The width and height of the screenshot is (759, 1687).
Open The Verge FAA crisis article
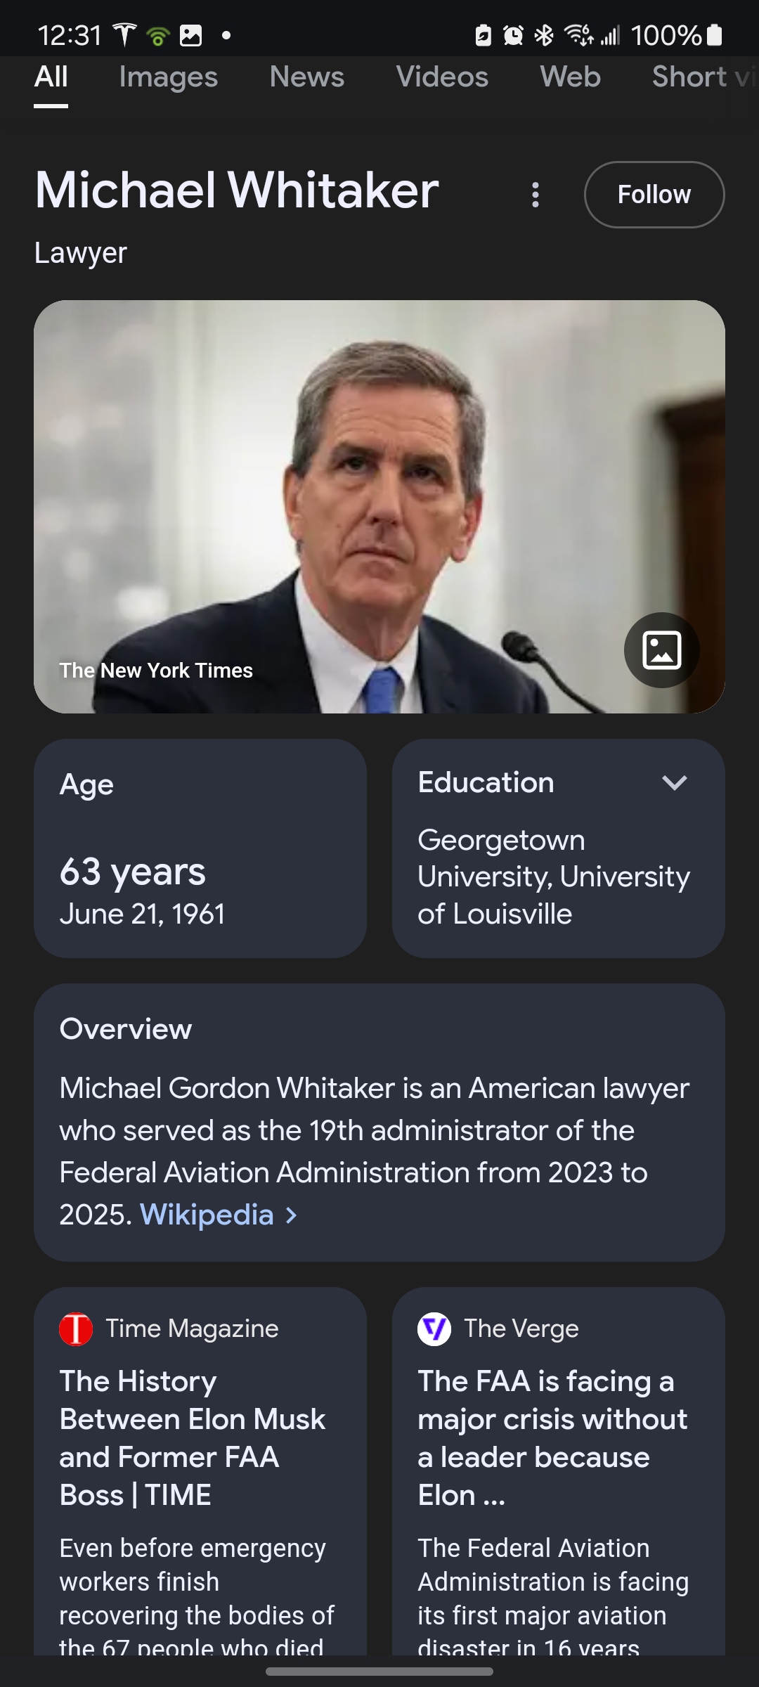552,1437
